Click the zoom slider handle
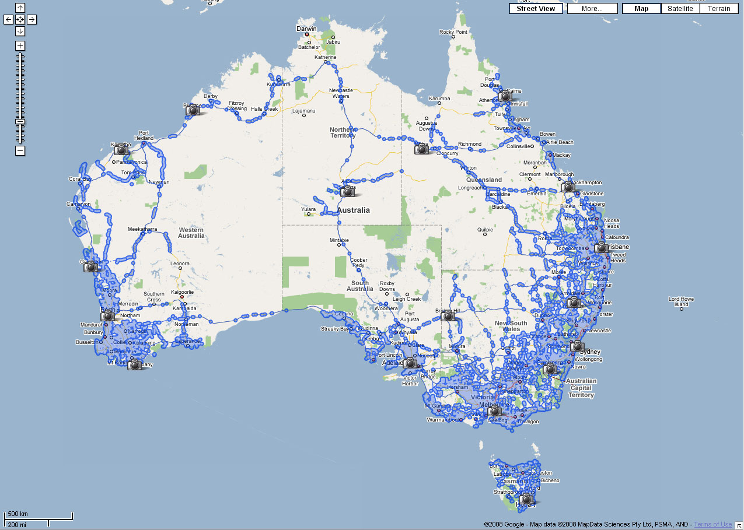The width and height of the screenshot is (744, 530). coord(20,121)
